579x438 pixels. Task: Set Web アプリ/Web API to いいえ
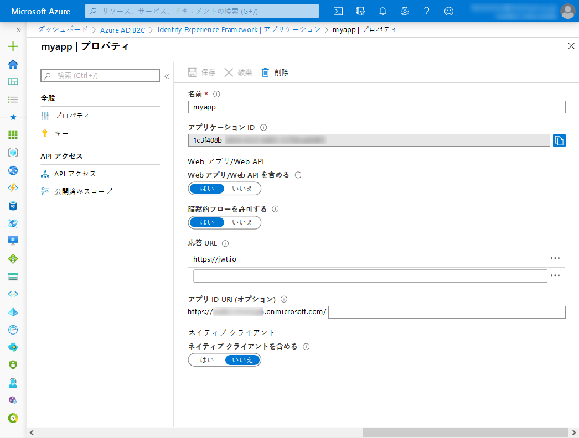click(x=242, y=189)
